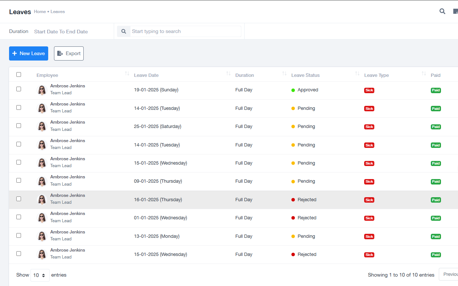This screenshot has width=458, height=286.
Task: Focus the 'Start typing to search' field
Action: tap(186, 32)
